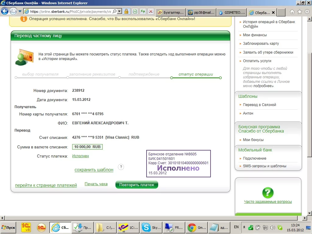Click перейти к странице платежей link
Screen dimensions: 312x234
point(46,185)
